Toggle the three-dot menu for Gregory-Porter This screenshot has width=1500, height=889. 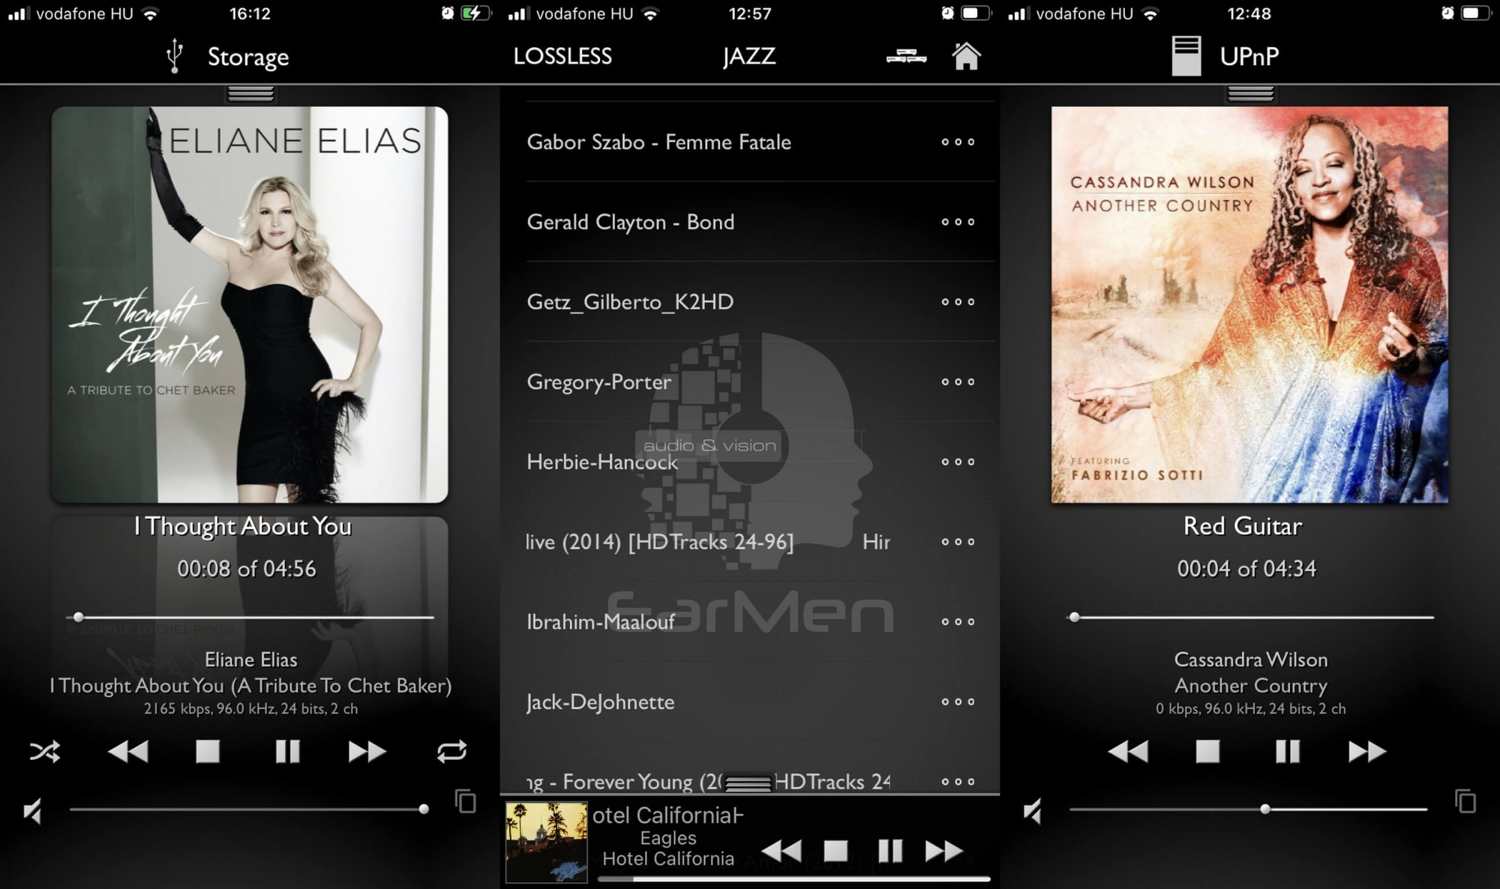[x=957, y=382]
